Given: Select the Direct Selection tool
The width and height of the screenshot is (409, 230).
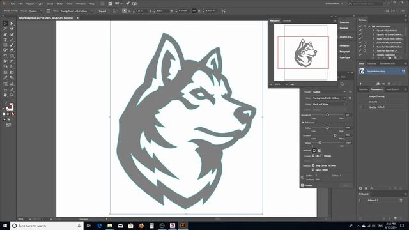Looking at the screenshot, I should click(12, 24).
